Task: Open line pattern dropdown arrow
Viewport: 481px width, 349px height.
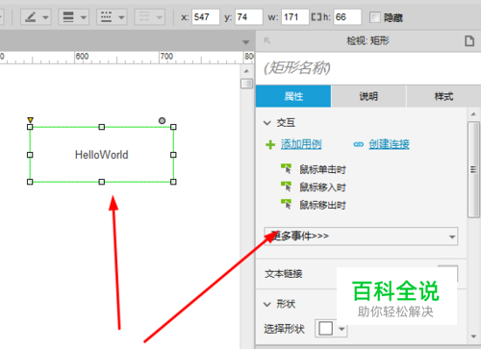Action: [x=121, y=17]
